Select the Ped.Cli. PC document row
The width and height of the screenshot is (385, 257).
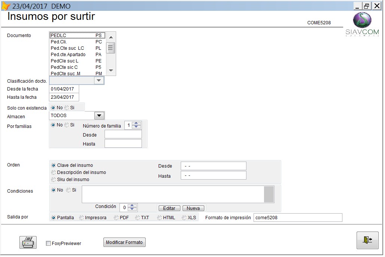click(x=77, y=42)
